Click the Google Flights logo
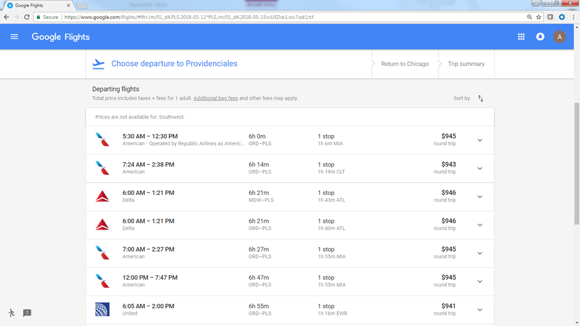This screenshot has width=580, height=326. [x=61, y=36]
